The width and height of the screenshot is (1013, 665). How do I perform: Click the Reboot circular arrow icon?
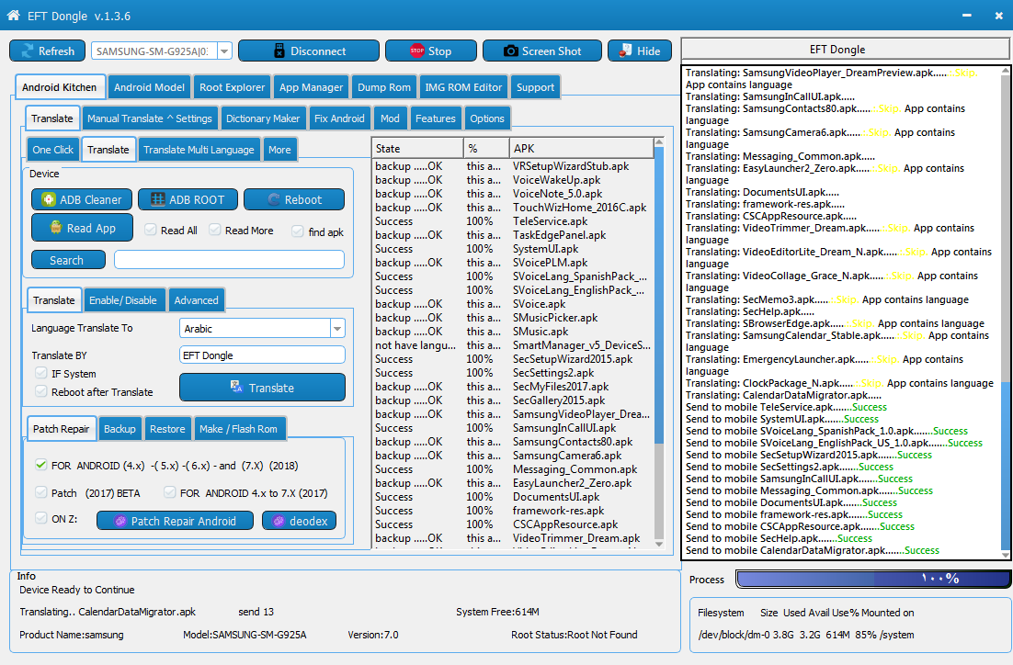(274, 199)
